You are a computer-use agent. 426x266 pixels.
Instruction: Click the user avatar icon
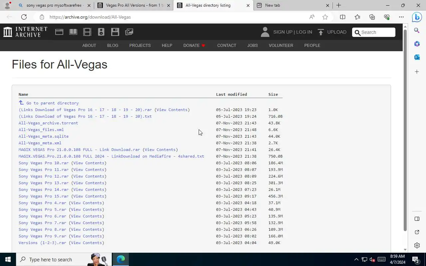click(x=265, y=32)
